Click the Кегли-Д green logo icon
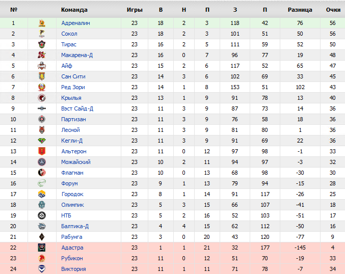 click(42, 141)
